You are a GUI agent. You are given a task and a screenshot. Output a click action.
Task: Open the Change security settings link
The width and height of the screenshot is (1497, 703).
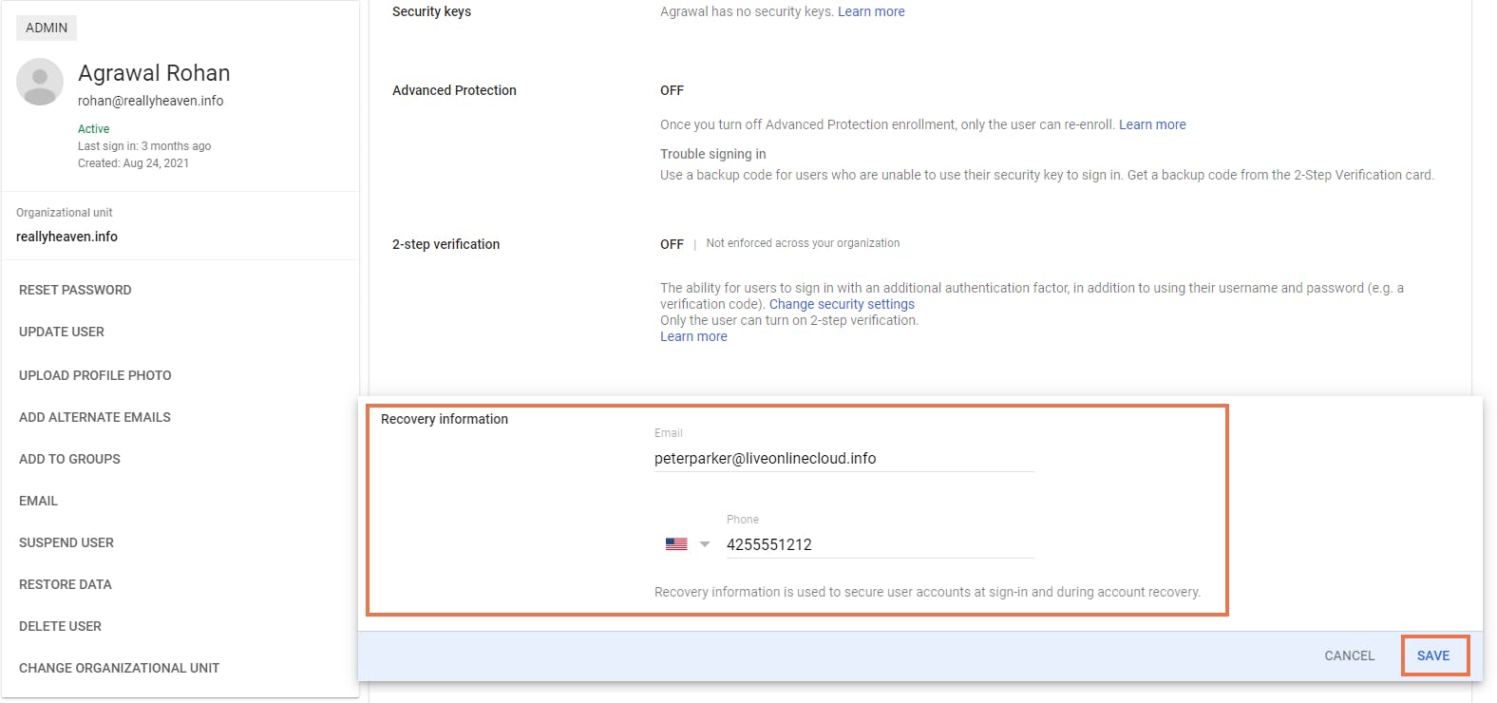[842, 304]
